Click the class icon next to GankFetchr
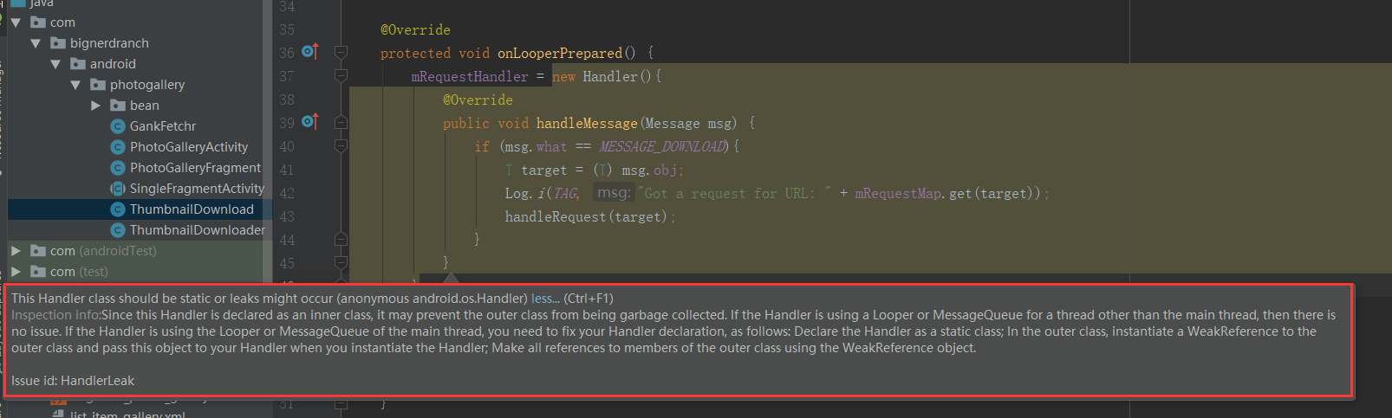The width and height of the screenshot is (1392, 418). (x=118, y=126)
